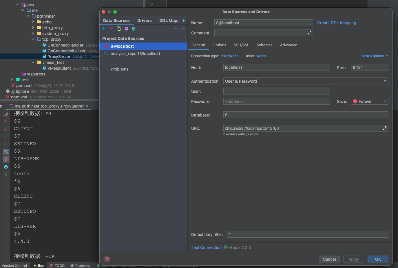
Task: Click the Apply button
Action: click(354, 259)
